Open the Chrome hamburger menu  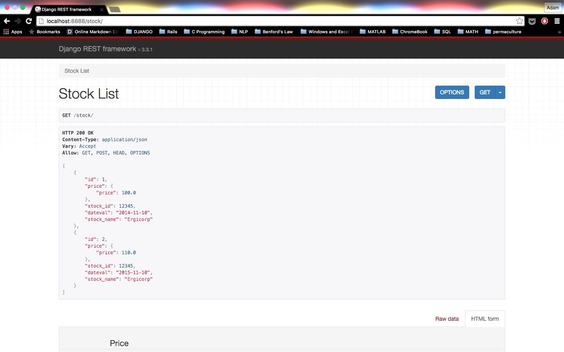point(557,21)
